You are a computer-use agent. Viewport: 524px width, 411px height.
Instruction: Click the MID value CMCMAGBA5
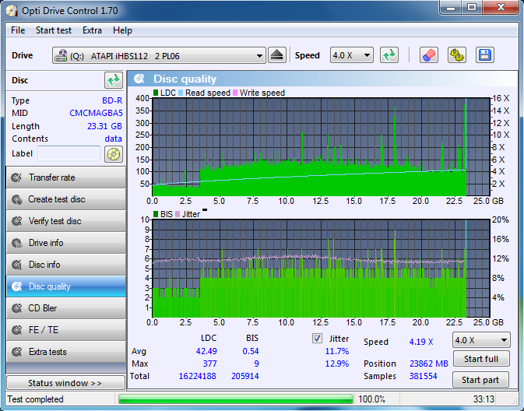[96, 114]
